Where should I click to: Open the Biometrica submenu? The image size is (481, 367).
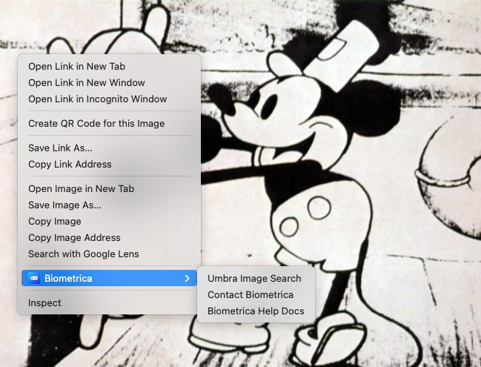click(x=109, y=278)
